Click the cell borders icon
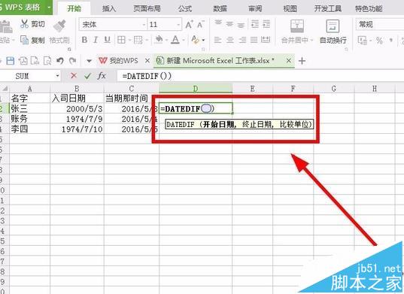 [121, 40]
